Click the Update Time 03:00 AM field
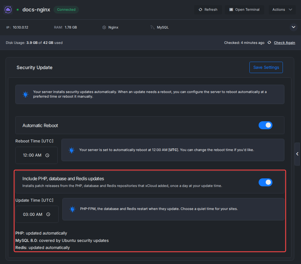Image resolution: width=301 pixels, height=264 pixels. click(x=37, y=214)
